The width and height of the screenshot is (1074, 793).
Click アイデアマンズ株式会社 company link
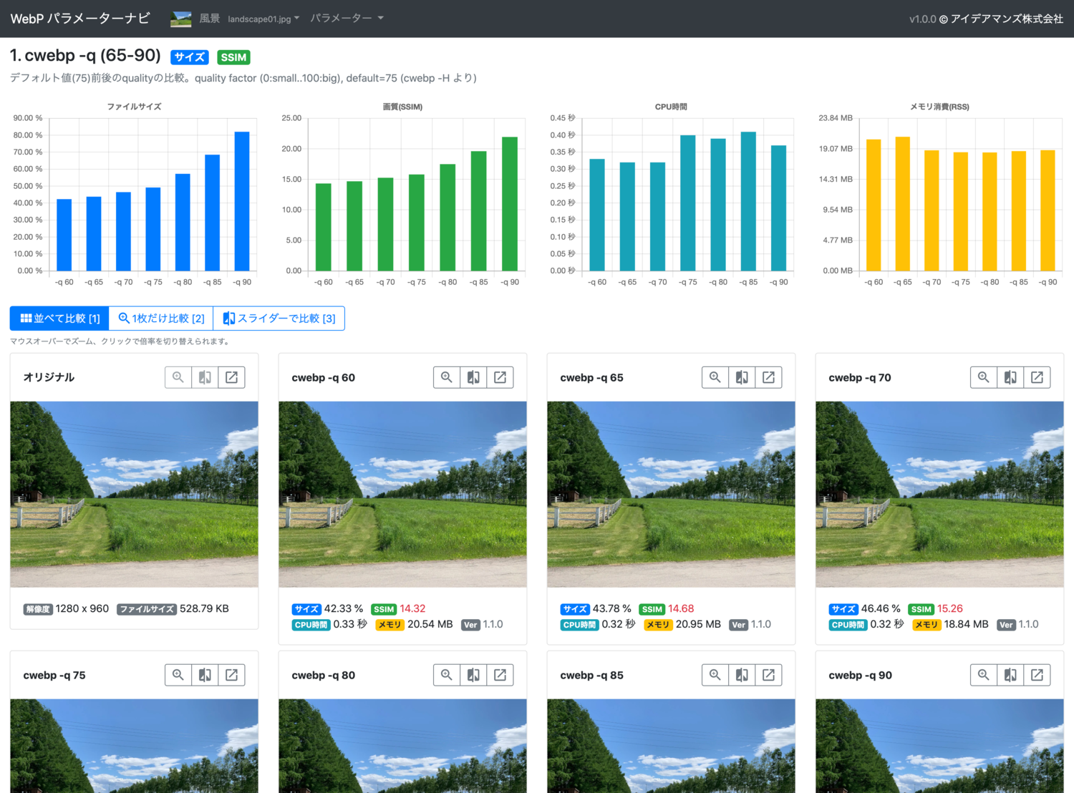[1007, 19]
